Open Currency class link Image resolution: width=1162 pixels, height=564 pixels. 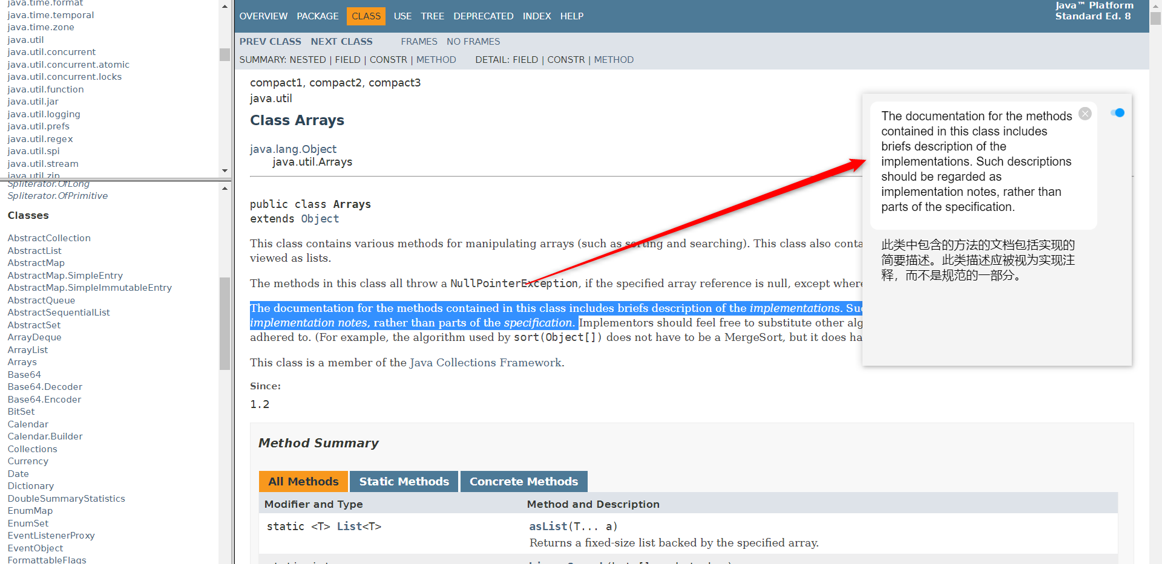[x=28, y=461]
